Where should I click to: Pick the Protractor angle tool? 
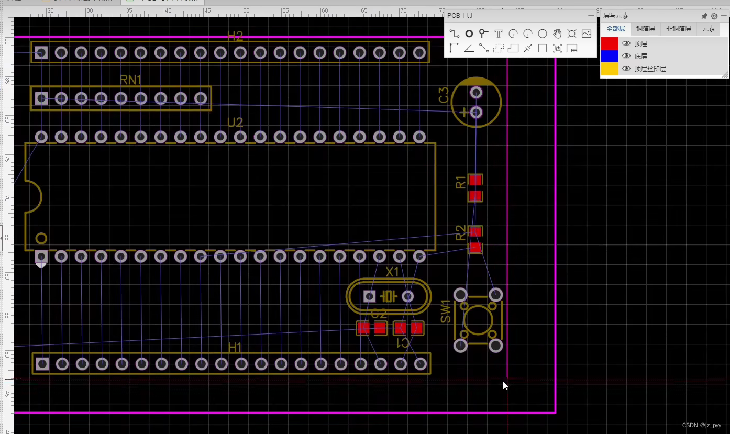click(x=469, y=48)
